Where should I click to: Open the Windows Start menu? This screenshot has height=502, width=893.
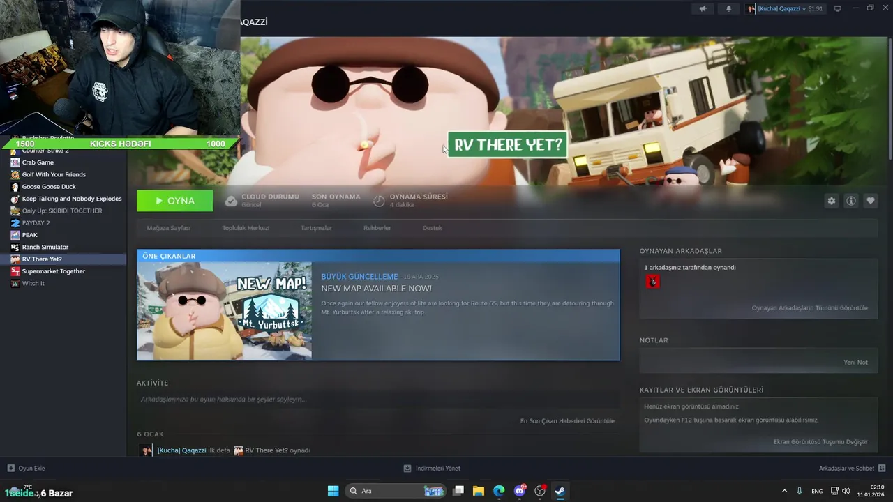pyautogui.click(x=333, y=491)
